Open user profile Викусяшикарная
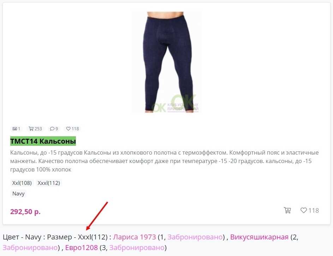 (x=259, y=237)
